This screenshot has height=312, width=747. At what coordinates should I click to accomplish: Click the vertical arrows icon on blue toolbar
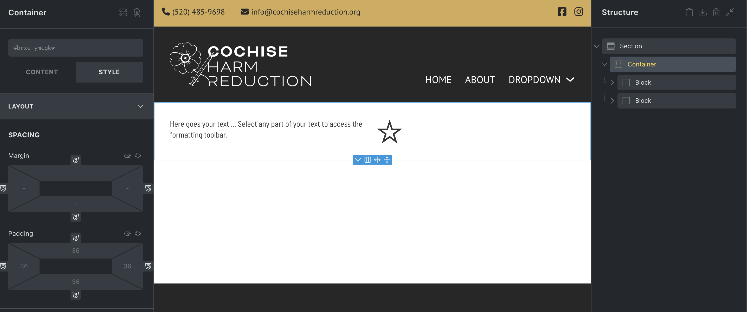click(387, 160)
